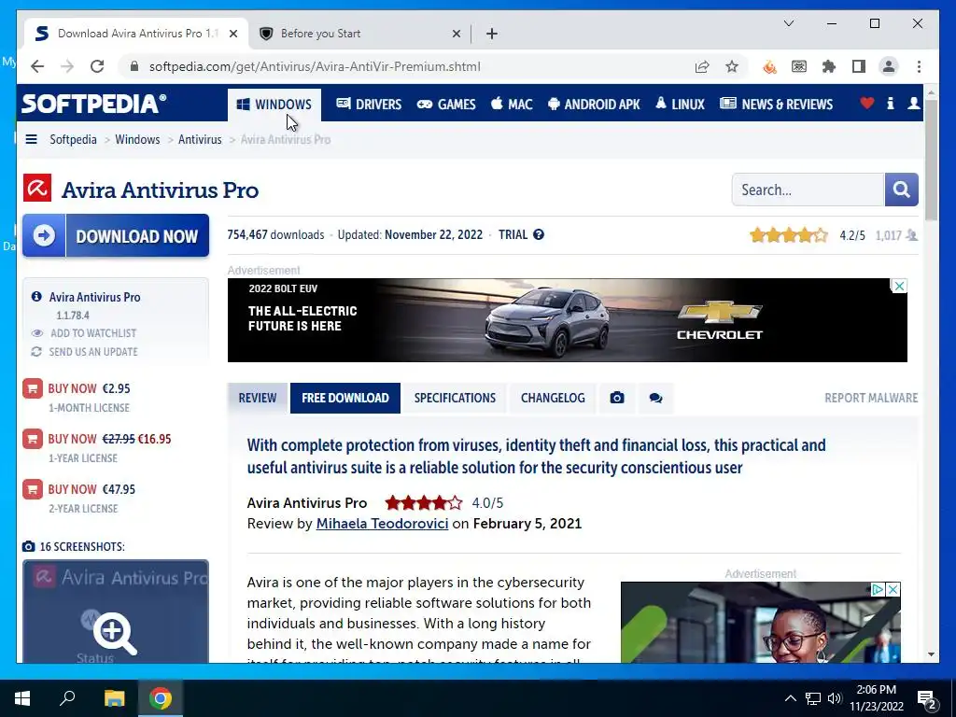
Task: Click the volume speaker tray icon
Action: pos(835,698)
